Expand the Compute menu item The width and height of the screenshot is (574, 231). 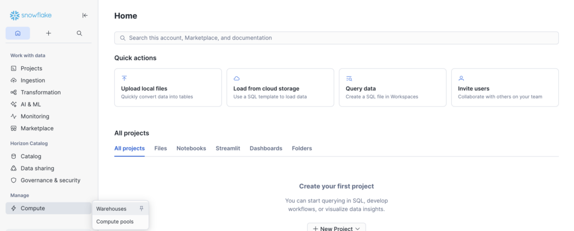[33, 209]
